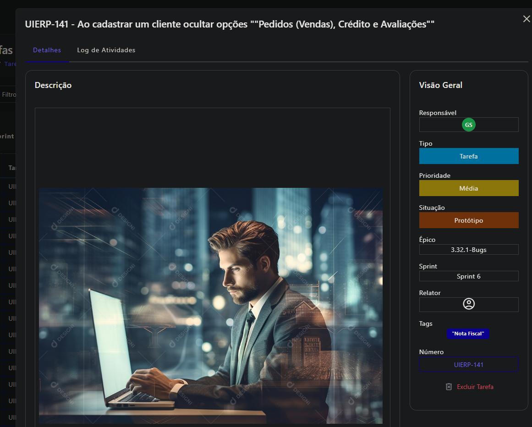
Task: Click the Descrição editor empty area
Action: [213, 148]
